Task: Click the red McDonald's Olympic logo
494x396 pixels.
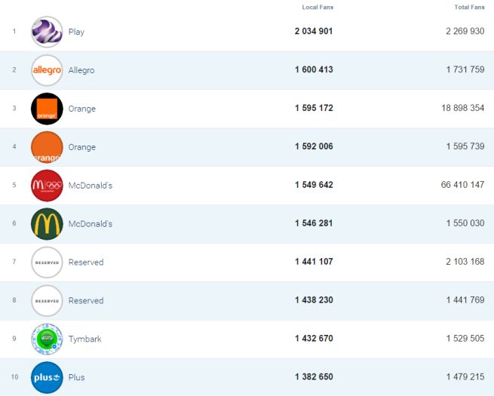Action: tap(47, 186)
